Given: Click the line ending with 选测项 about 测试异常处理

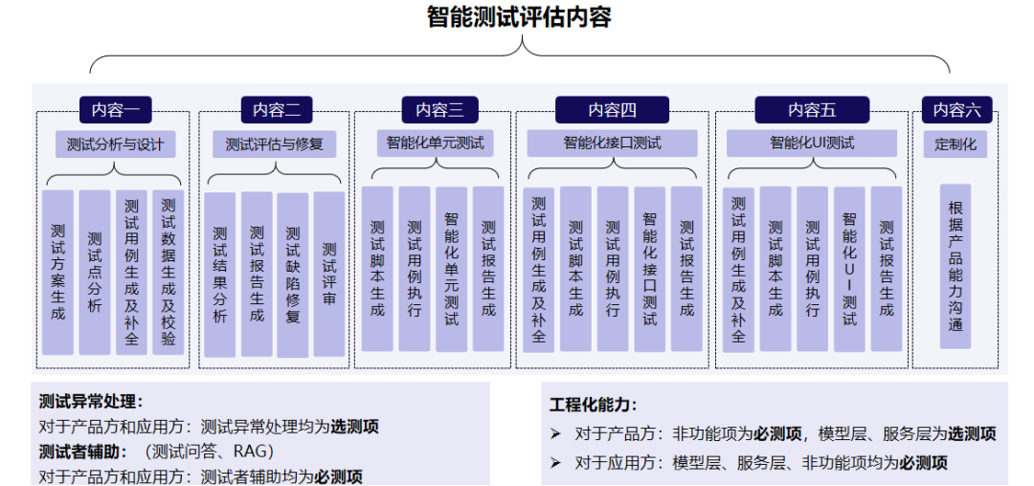Looking at the screenshot, I should click(x=209, y=427).
